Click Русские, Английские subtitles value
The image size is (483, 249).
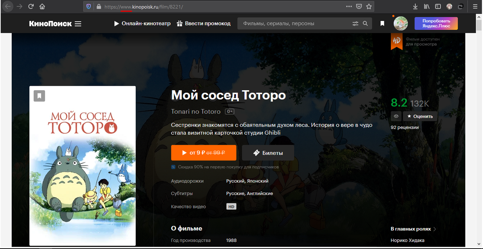click(250, 193)
